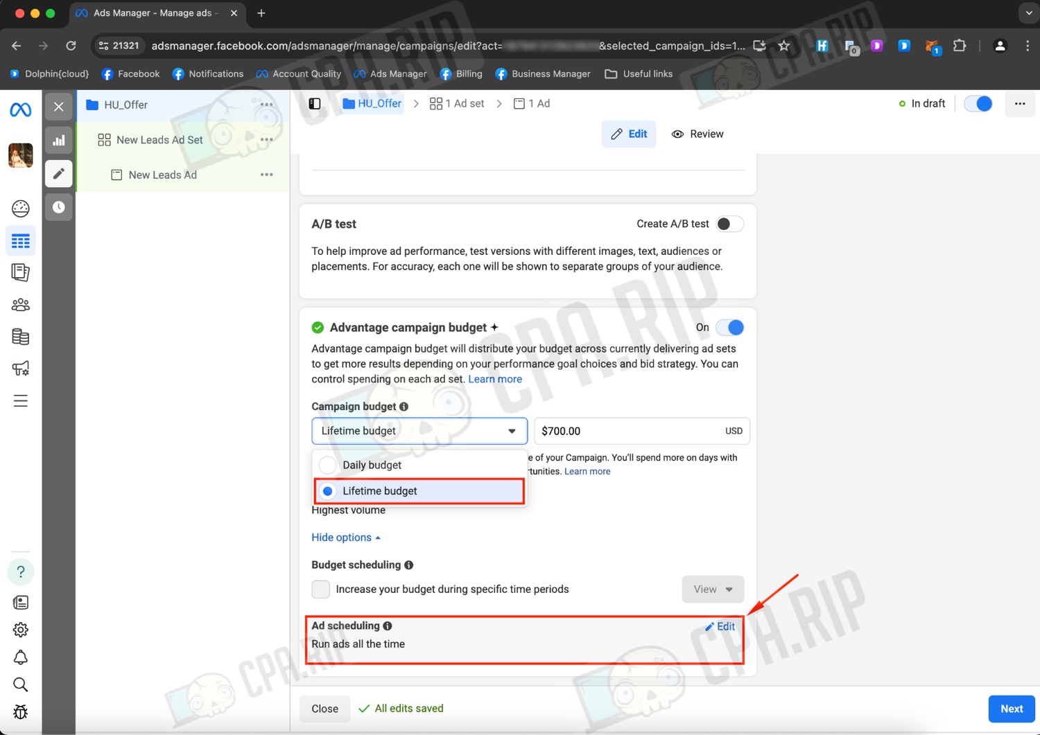Open Account Quality bookmark
The image size is (1040, 735).
coord(298,74)
